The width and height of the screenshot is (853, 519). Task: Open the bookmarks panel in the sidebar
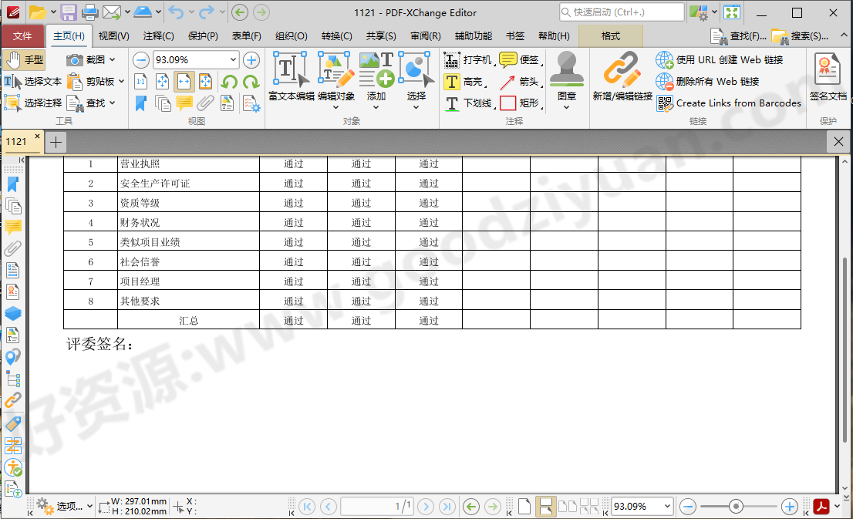coord(12,184)
